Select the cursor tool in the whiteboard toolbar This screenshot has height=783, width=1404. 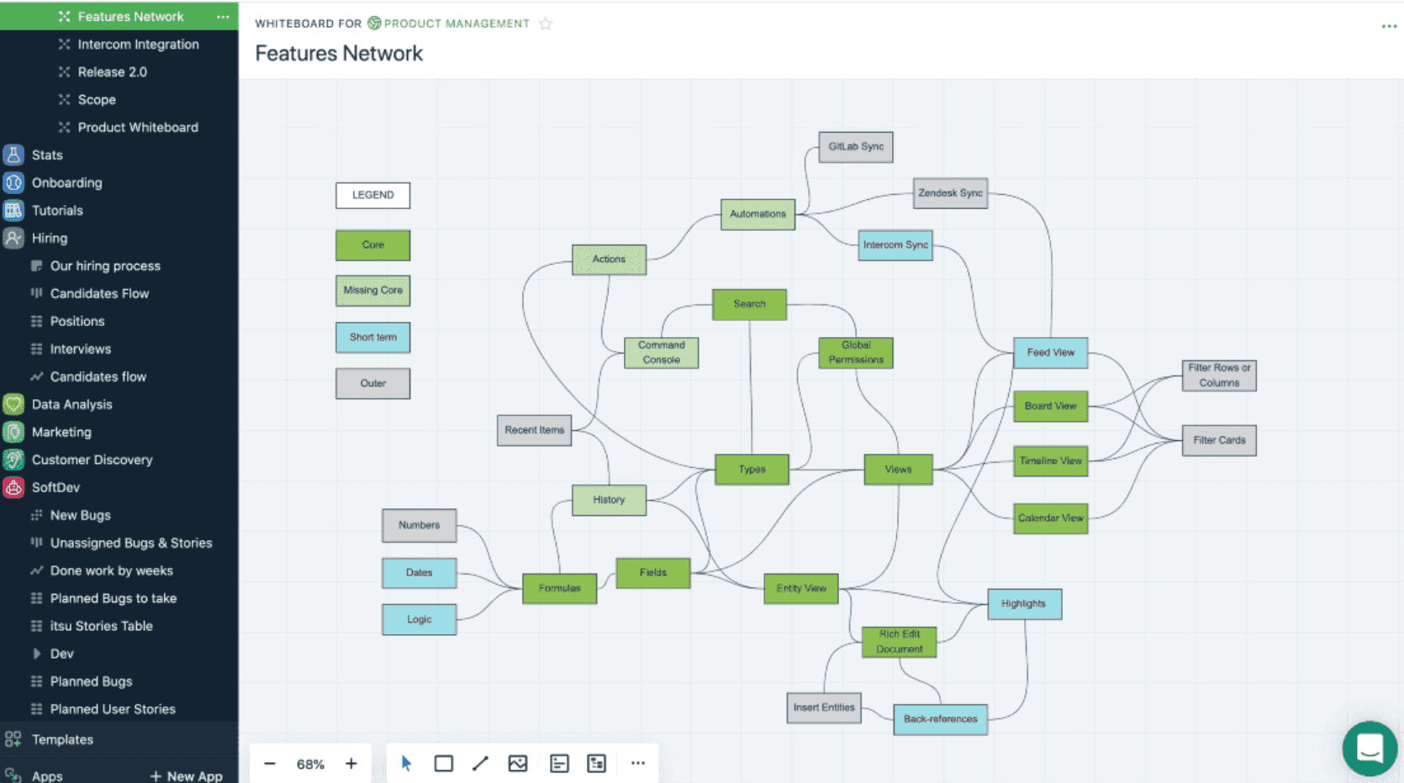tap(406, 763)
